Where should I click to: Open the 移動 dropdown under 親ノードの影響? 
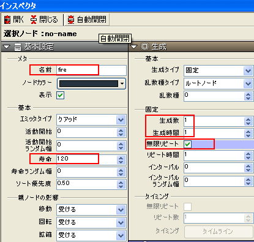click(91, 210)
